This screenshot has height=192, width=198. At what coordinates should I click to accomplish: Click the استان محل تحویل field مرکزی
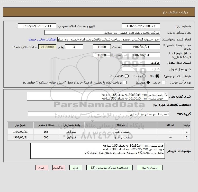click(x=141, y=63)
